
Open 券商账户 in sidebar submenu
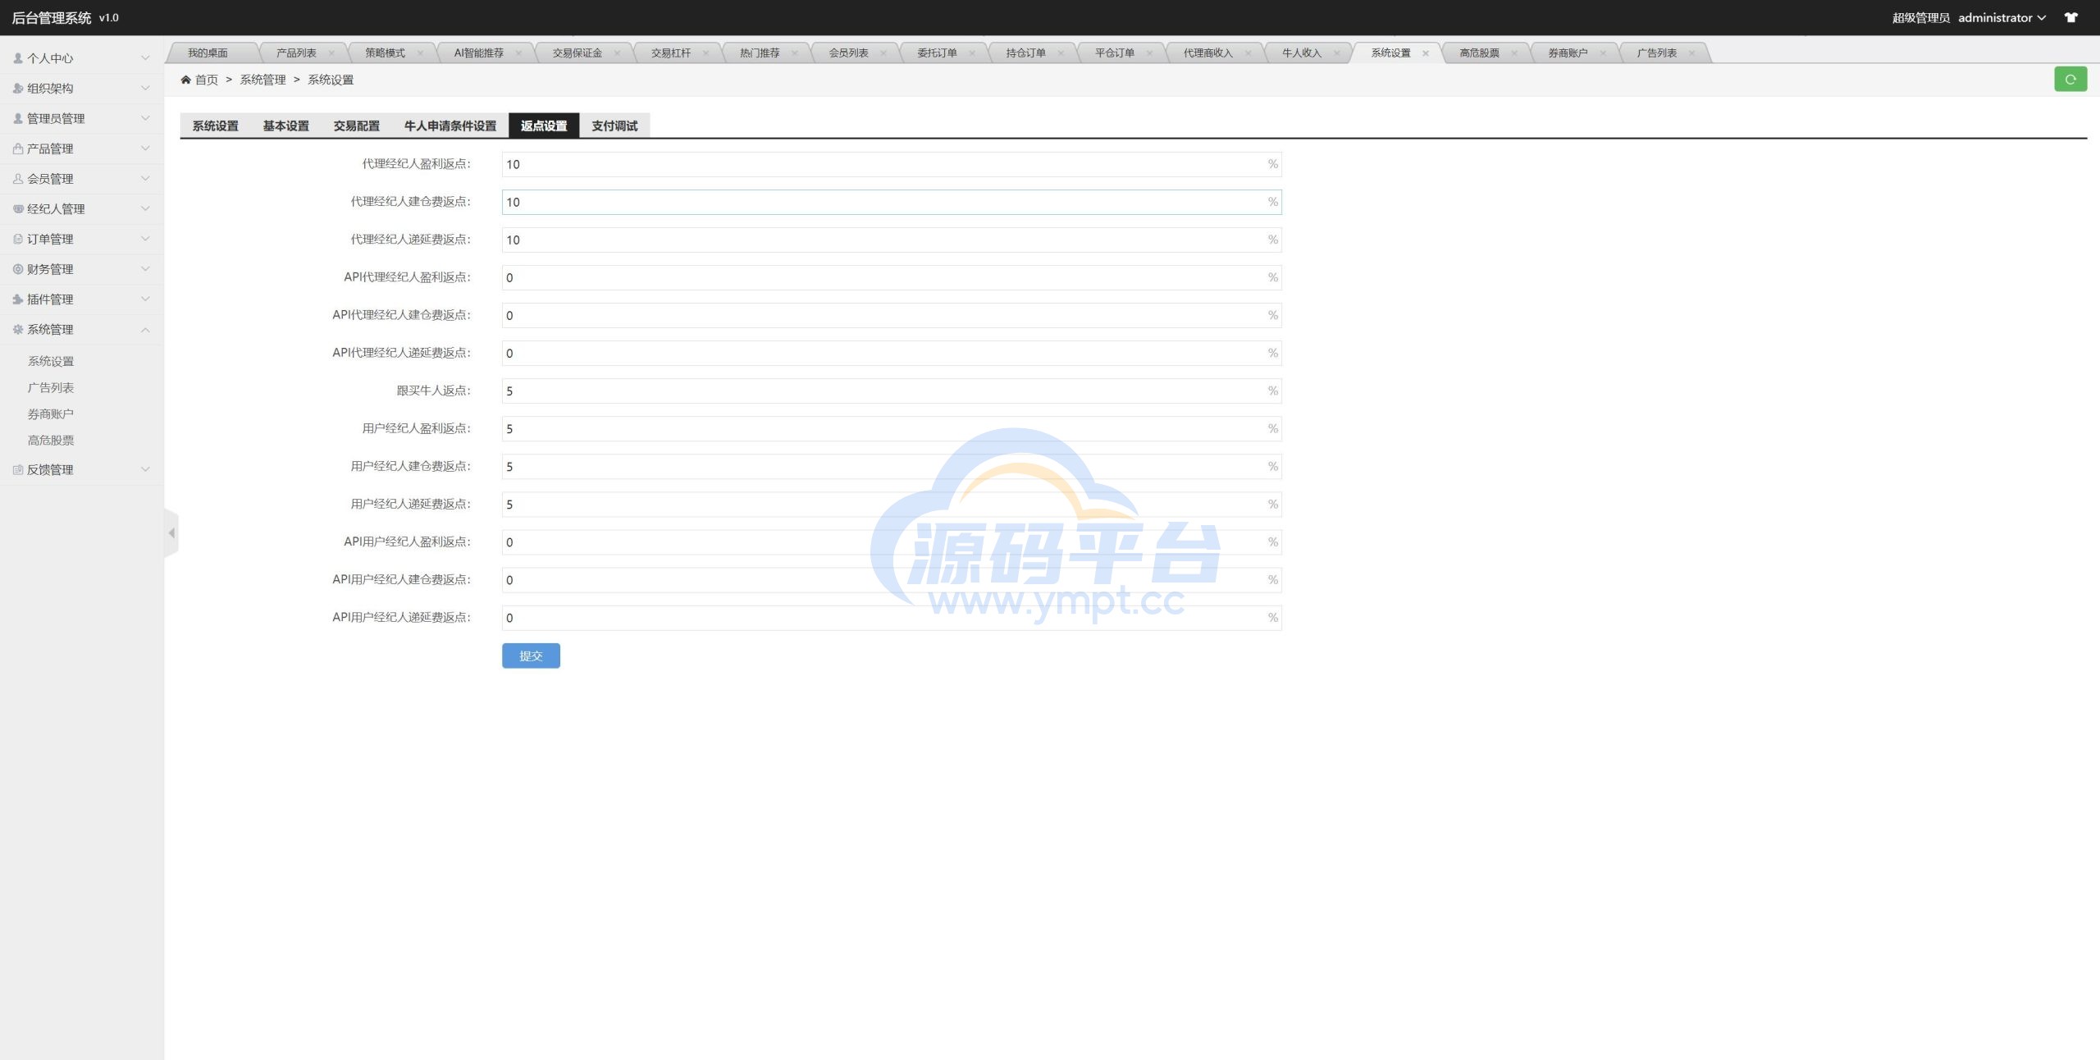click(51, 413)
